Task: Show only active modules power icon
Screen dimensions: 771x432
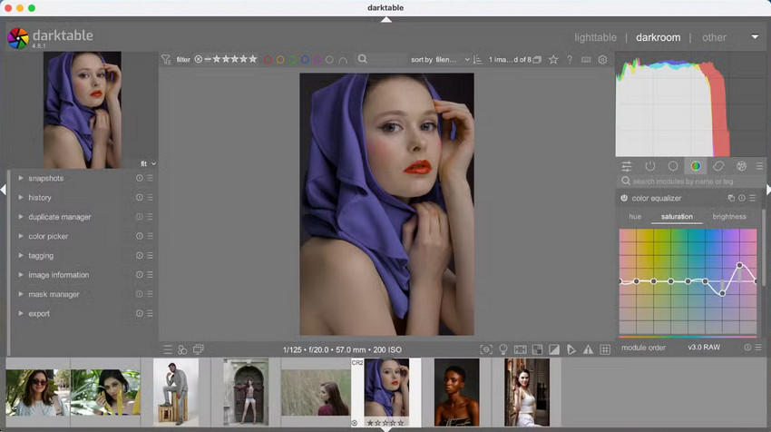Action: coord(650,166)
